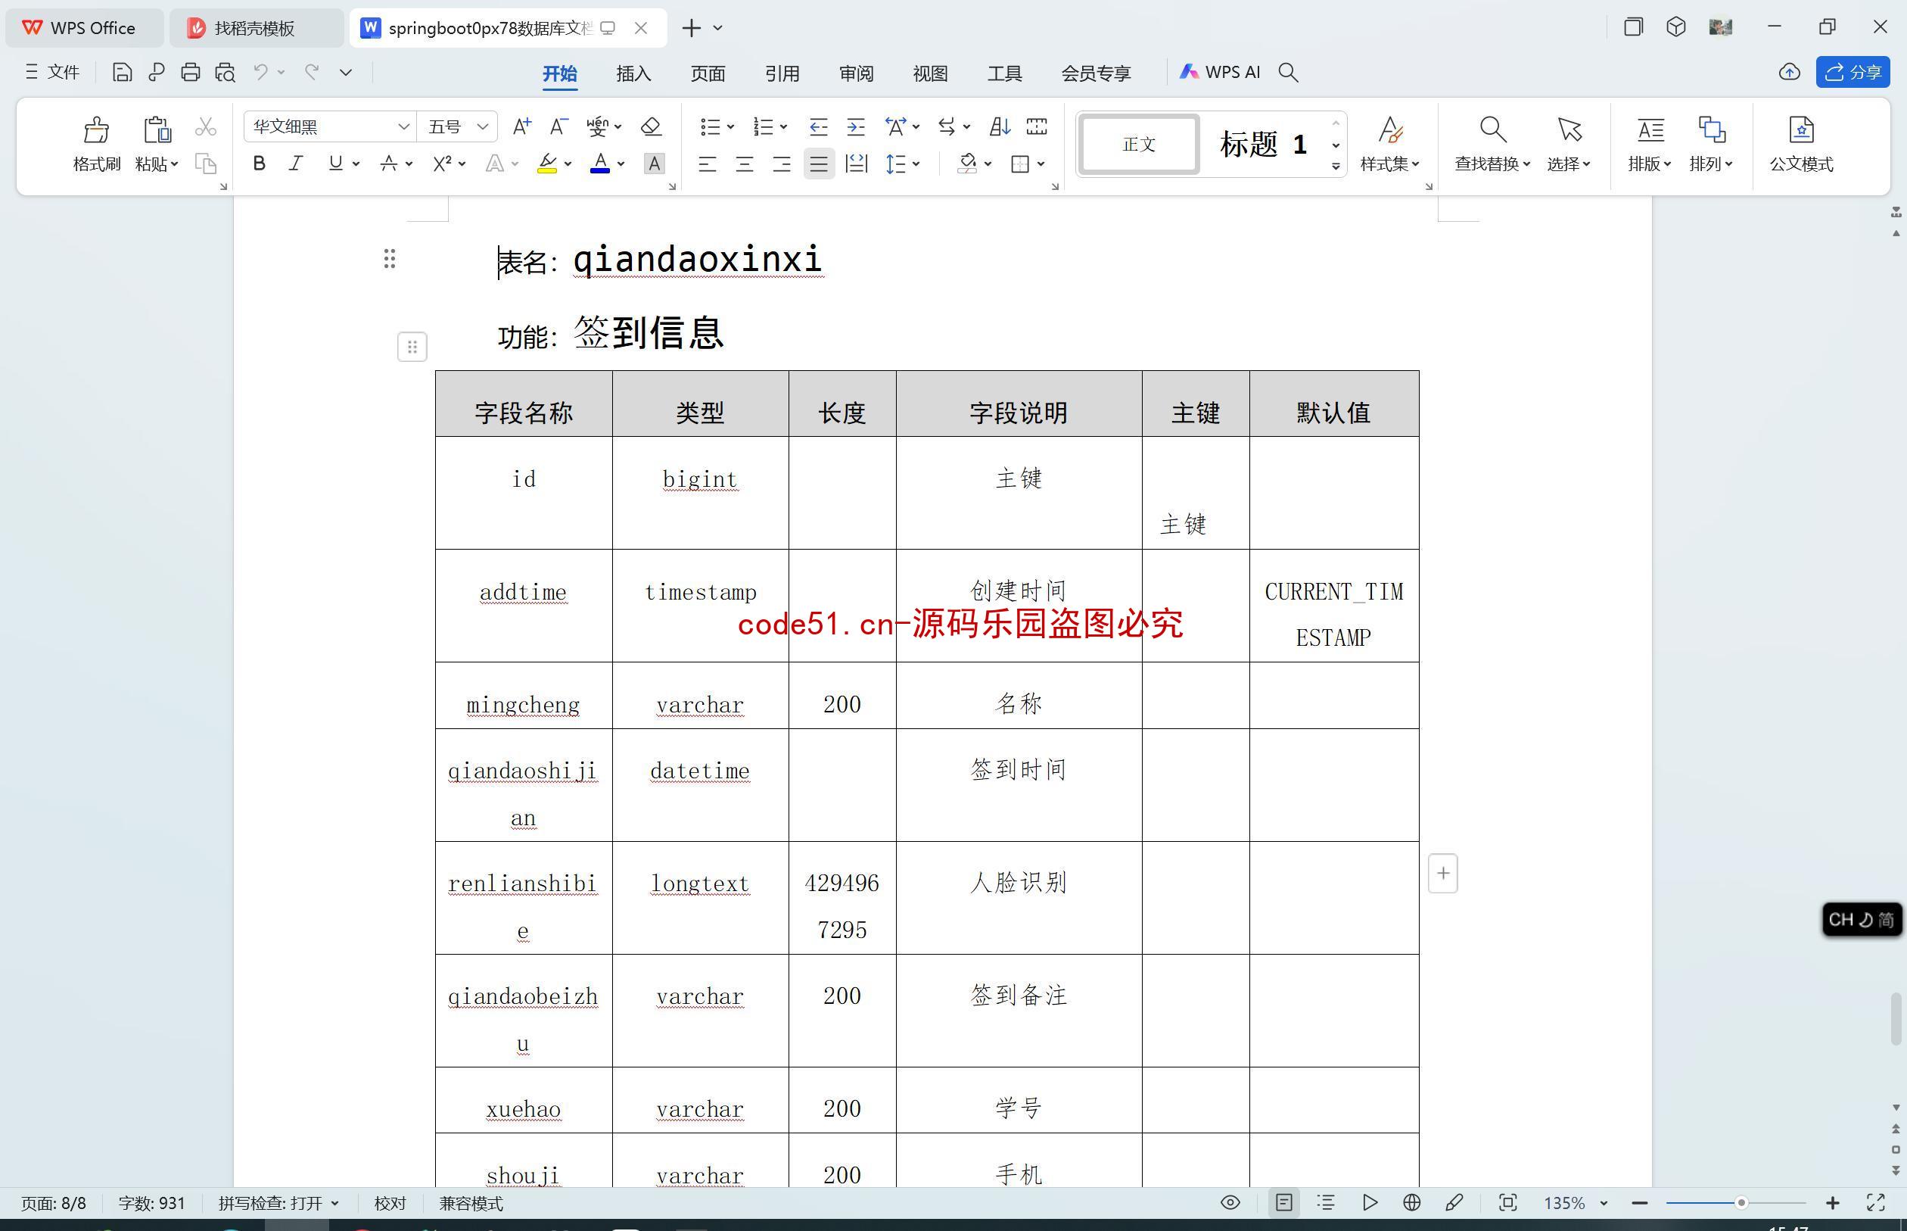
Task: Toggle Italic formatting
Action: coord(296,164)
